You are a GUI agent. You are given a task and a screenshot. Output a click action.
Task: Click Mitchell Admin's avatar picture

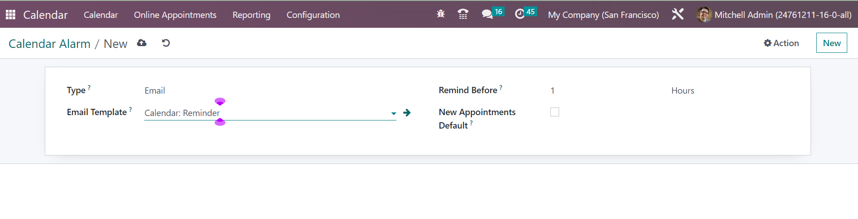tap(704, 15)
